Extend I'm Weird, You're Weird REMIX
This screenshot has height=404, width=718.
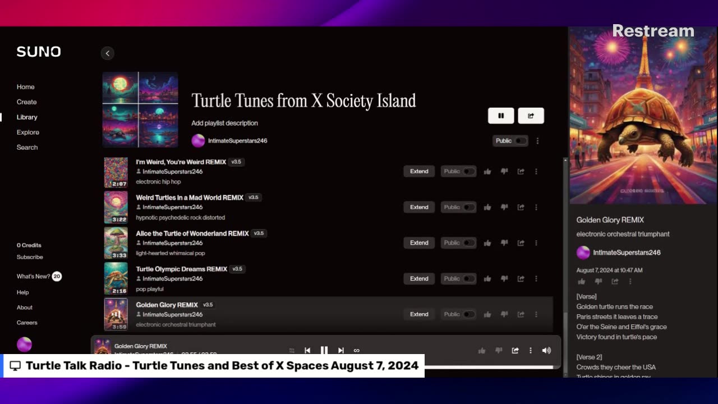pyautogui.click(x=419, y=171)
